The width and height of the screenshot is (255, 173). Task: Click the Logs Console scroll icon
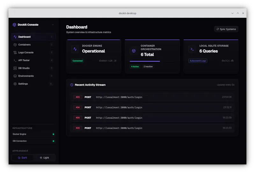(x=15, y=52)
